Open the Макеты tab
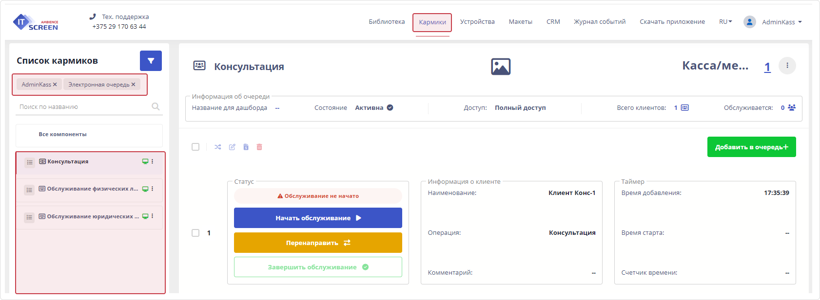 click(x=521, y=22)
